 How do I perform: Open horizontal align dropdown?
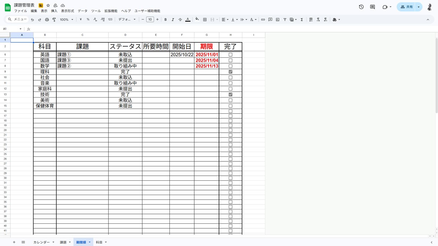(225, 20)
